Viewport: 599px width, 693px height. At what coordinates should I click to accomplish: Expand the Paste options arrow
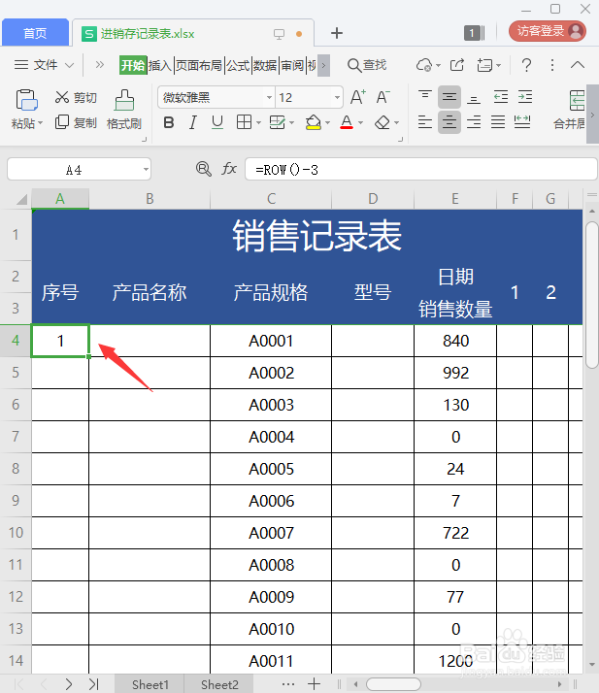coord(40,123)
